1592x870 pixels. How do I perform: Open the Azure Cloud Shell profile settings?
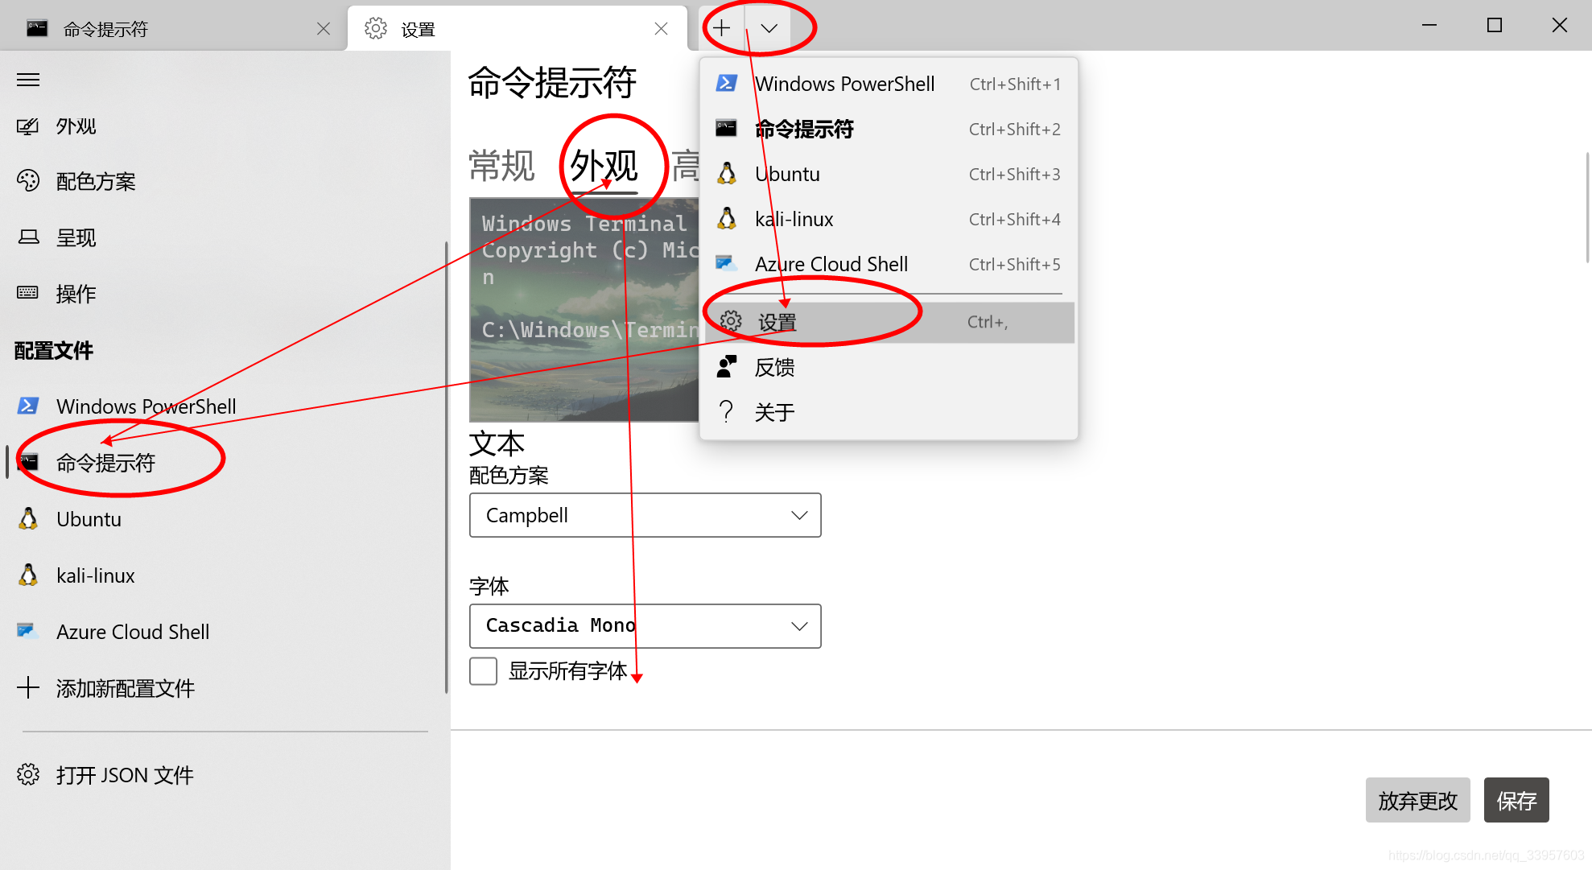pyautogui.click(x=132, y=632)
